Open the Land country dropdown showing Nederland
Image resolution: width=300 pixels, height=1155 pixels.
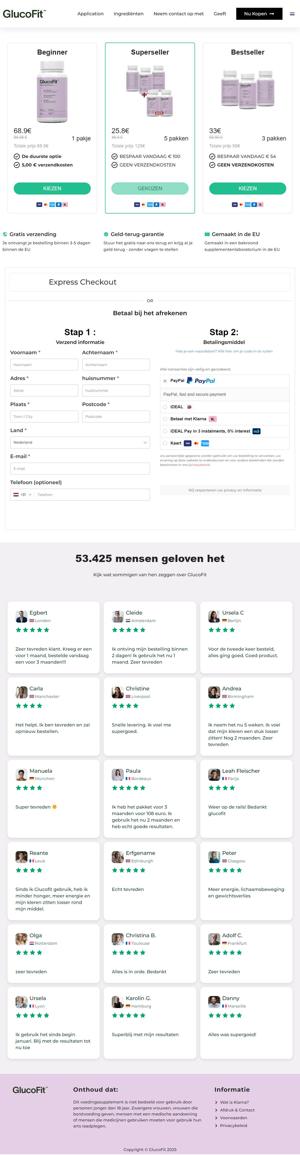click(80, 443)
